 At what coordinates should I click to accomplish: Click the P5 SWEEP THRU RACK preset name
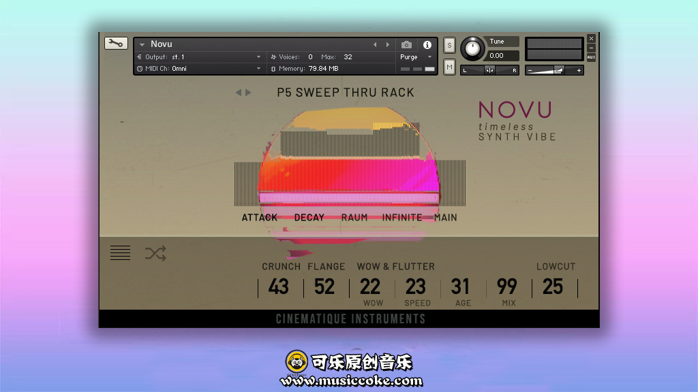tap(346, 93)
